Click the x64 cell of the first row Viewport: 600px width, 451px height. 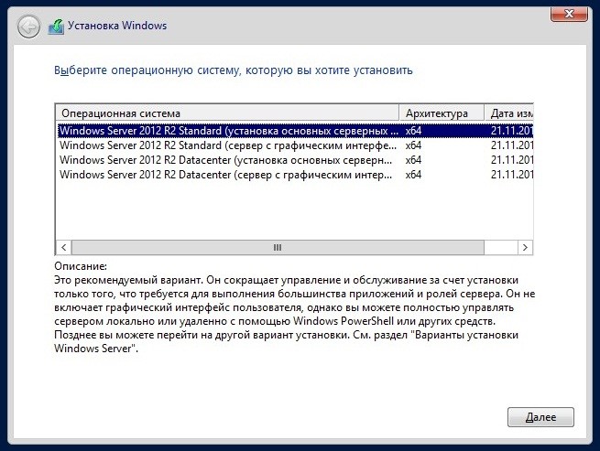(x=414, y=131)
